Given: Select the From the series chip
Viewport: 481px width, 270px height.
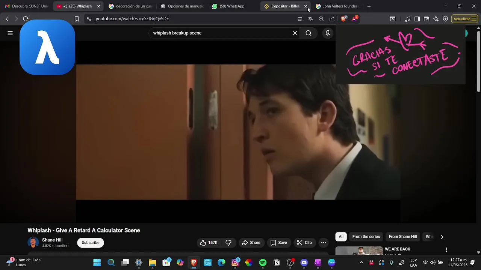Looking at the screenshot, I should point(366,237).
